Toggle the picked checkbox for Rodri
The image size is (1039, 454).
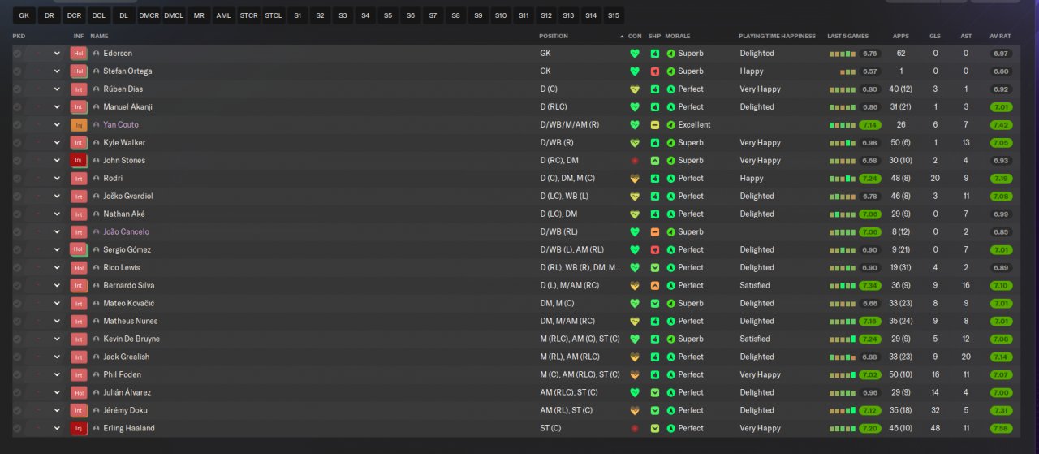tap(18, 179)
